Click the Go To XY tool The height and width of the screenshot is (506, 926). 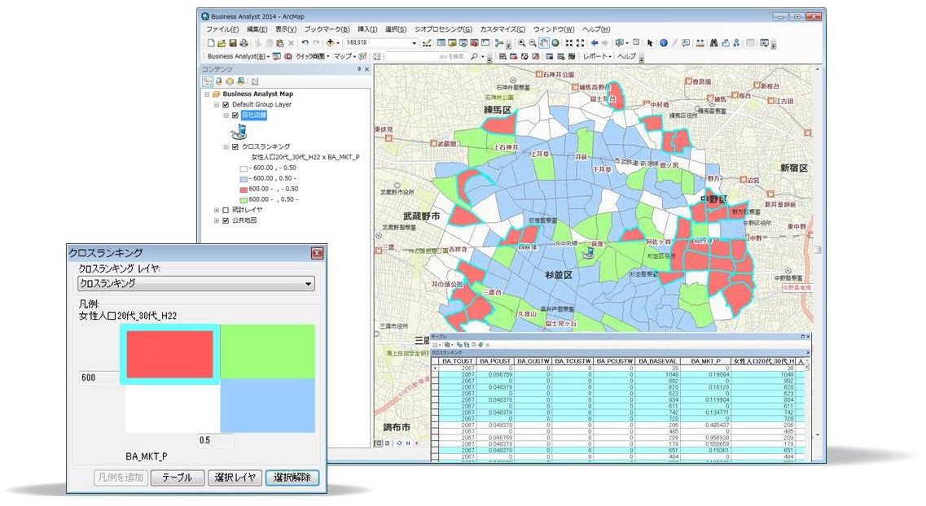click(736, 43)
